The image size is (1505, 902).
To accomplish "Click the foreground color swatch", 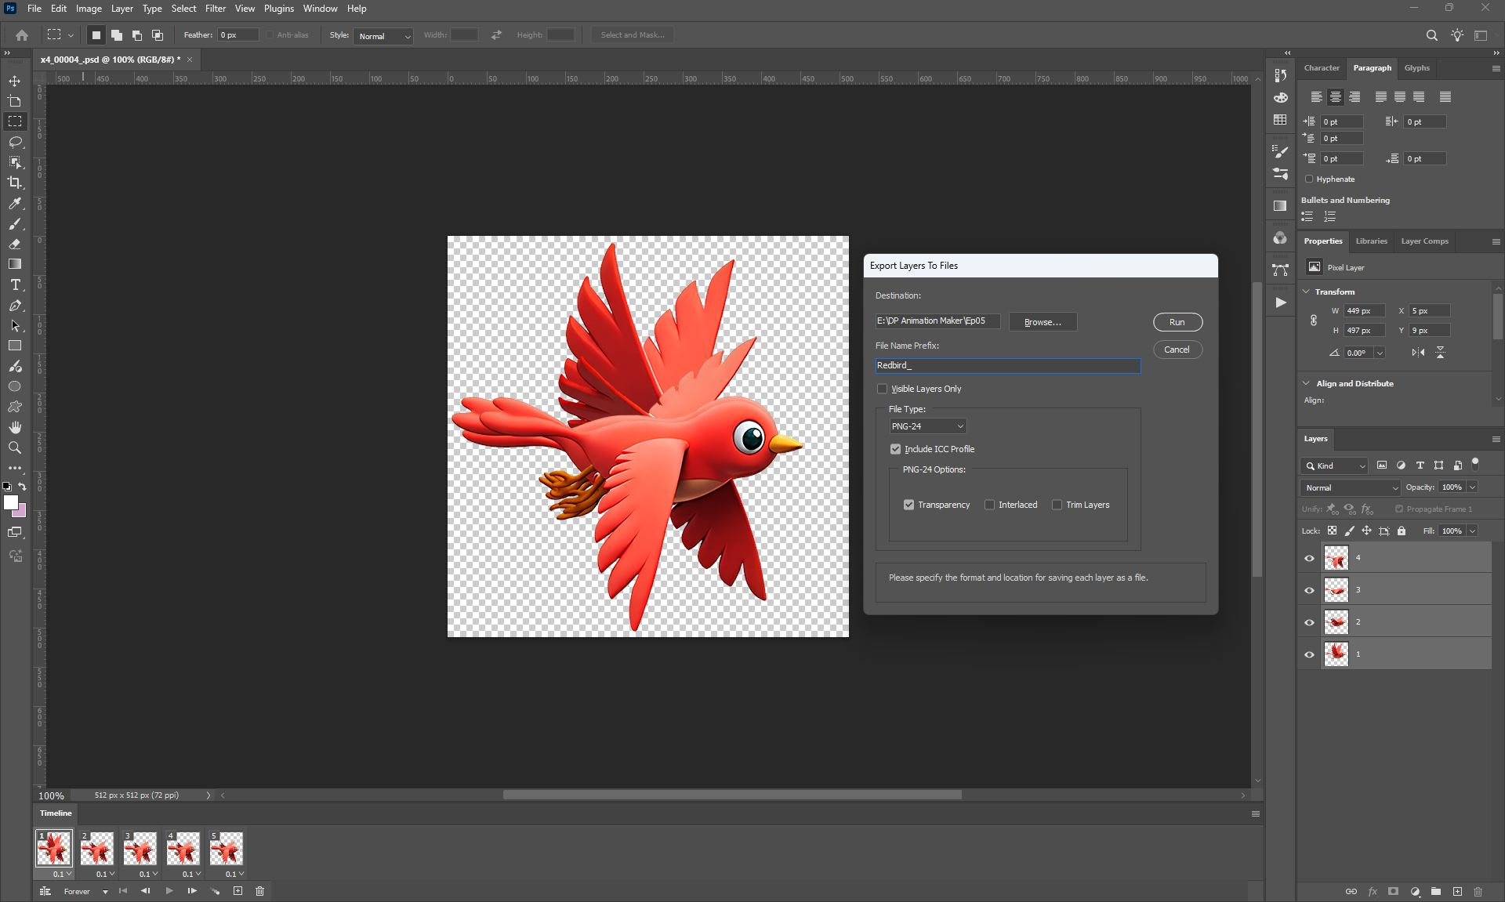I will pos(10,502).
